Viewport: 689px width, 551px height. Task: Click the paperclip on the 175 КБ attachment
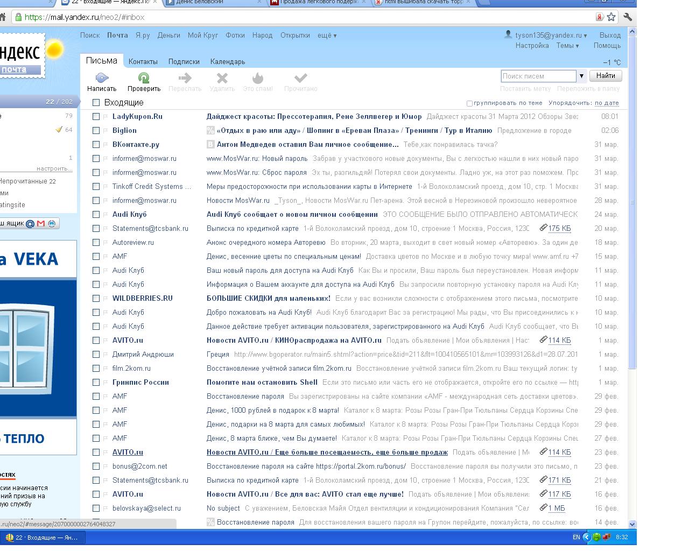(544, 228)
